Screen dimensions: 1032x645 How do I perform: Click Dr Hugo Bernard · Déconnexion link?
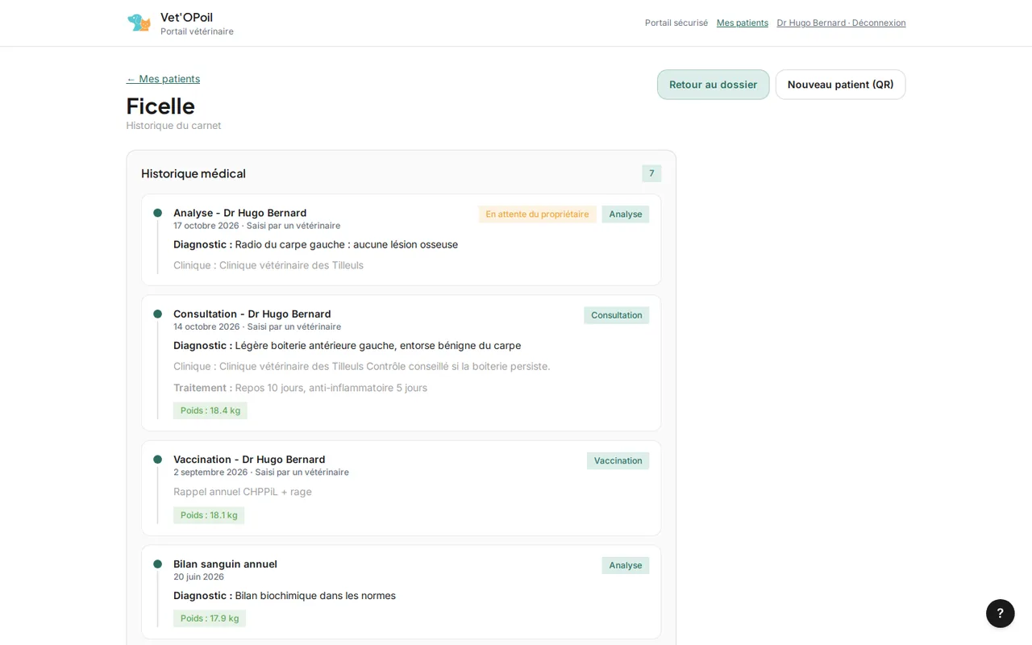pyautogui.click(x=841, y=23)
